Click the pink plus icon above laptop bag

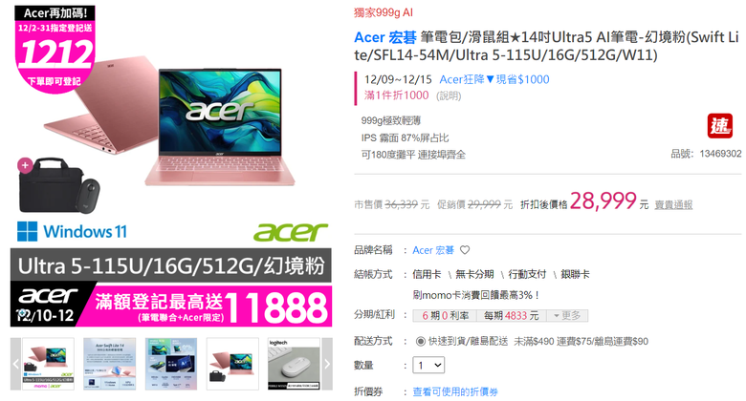(x=25, y=165)
